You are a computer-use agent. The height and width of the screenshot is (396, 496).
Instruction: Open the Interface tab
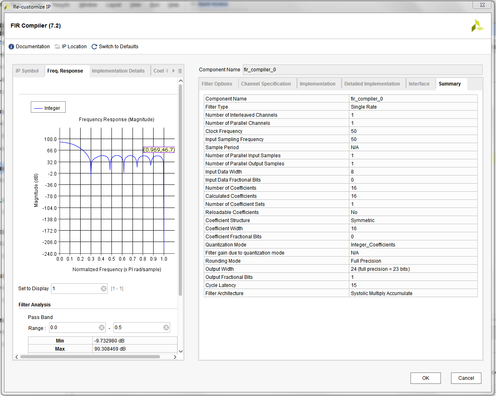tap(419, 83)
